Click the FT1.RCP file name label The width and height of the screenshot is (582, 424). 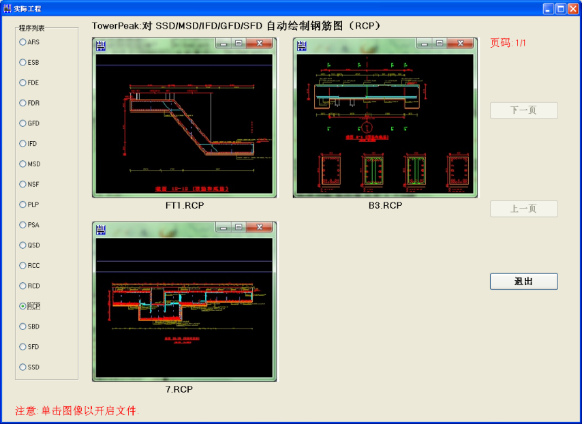tap(185, 205)
